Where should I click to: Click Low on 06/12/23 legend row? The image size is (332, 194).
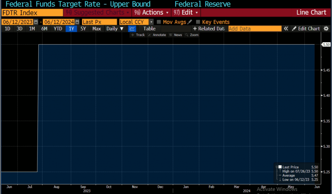299,180
